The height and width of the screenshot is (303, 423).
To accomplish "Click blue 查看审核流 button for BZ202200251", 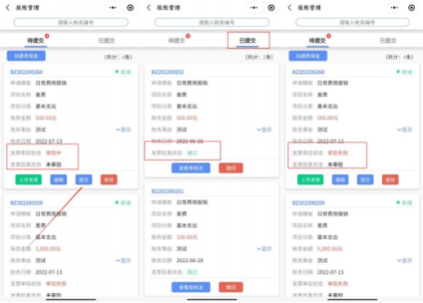I will [191, 287].
